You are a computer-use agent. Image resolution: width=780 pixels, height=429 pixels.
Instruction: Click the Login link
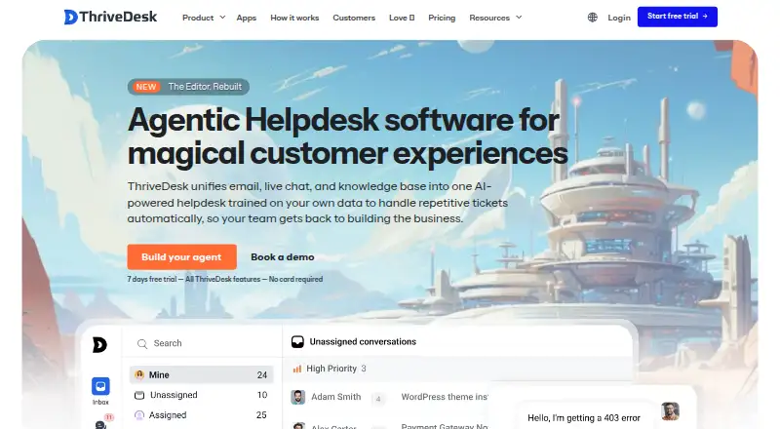coord(619,18)
